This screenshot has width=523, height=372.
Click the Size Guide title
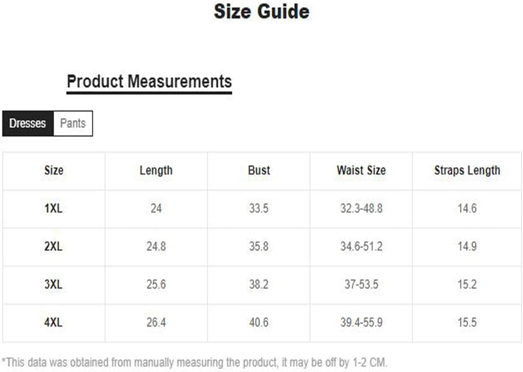pos(262,11)
